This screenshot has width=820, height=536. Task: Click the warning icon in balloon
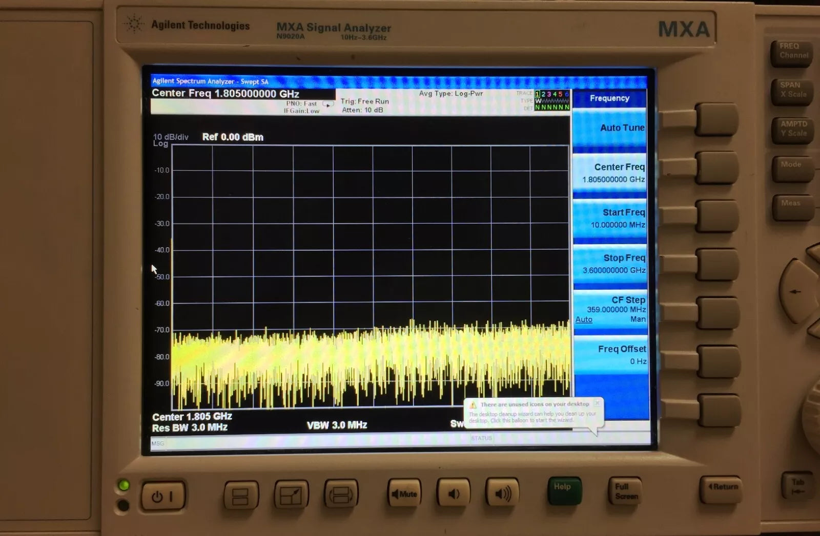click(x=473, y=405)
